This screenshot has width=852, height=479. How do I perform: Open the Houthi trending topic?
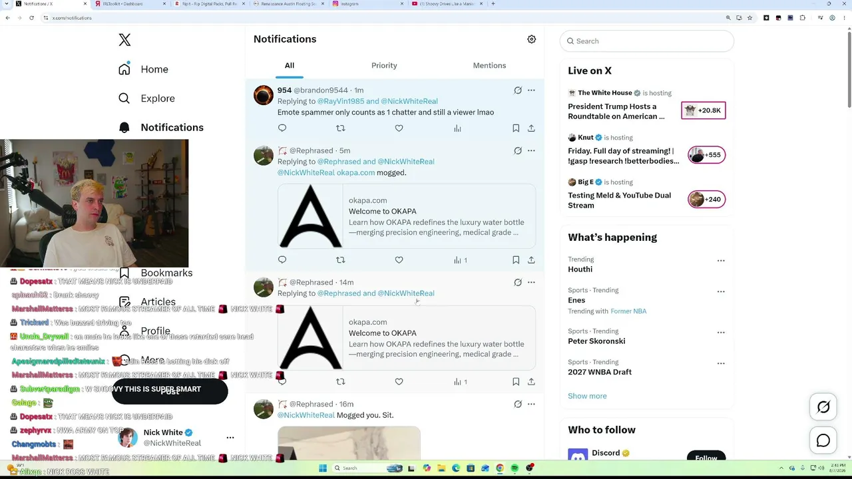point(580,269)
